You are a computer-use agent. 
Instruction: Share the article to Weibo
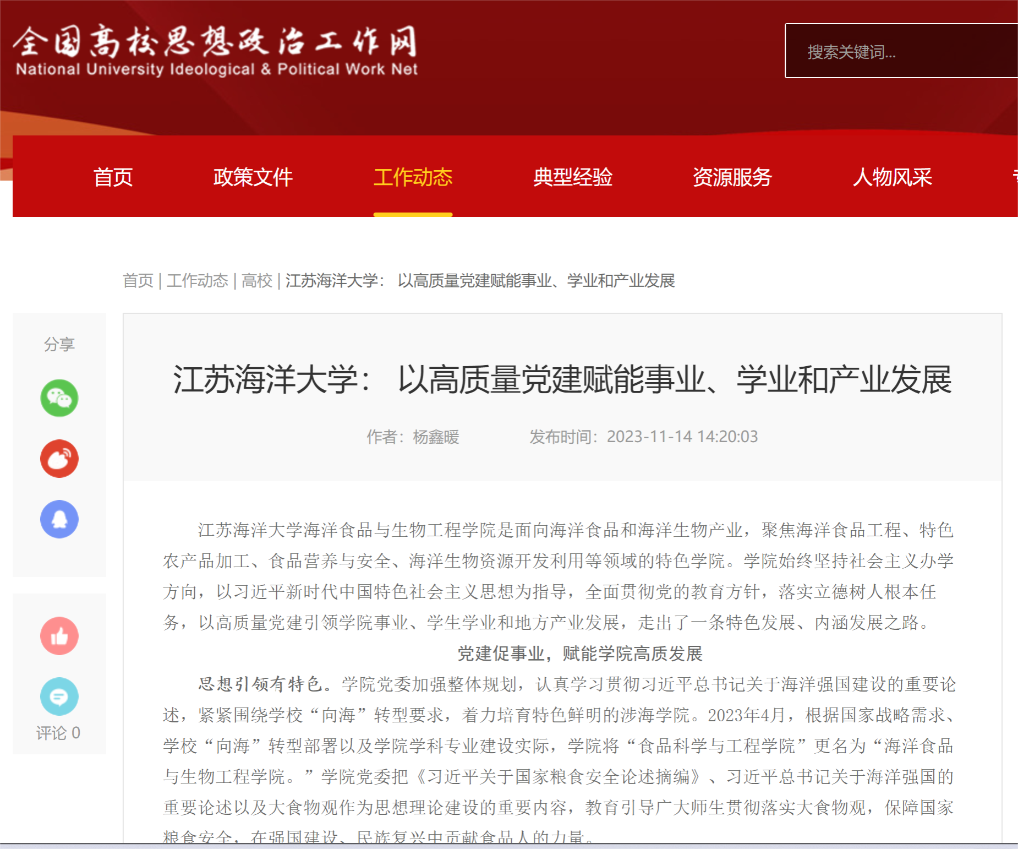[x=59, y=459]
